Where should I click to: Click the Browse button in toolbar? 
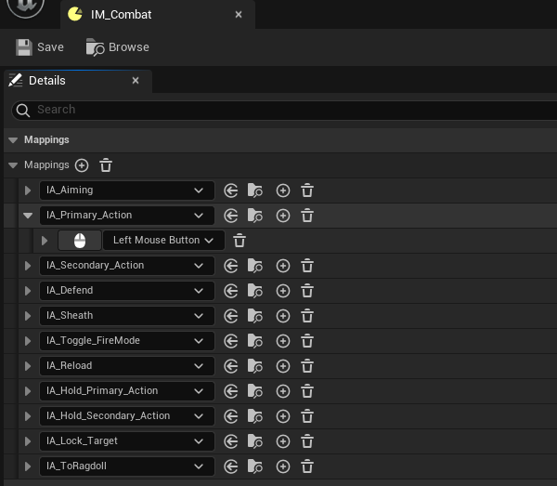pos(117,47)
